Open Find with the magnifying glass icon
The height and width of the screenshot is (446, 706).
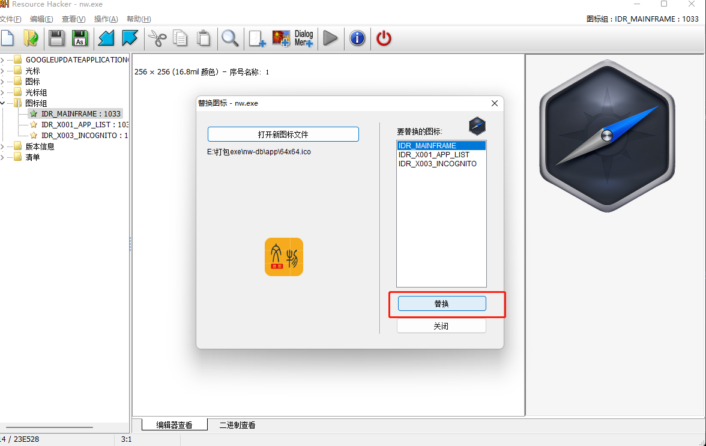tap(229, 38)
